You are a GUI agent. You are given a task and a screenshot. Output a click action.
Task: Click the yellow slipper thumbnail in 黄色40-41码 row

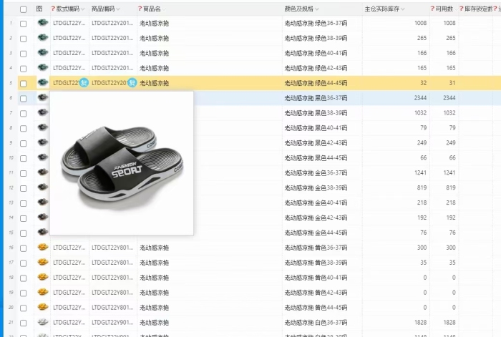click(42, 278)
